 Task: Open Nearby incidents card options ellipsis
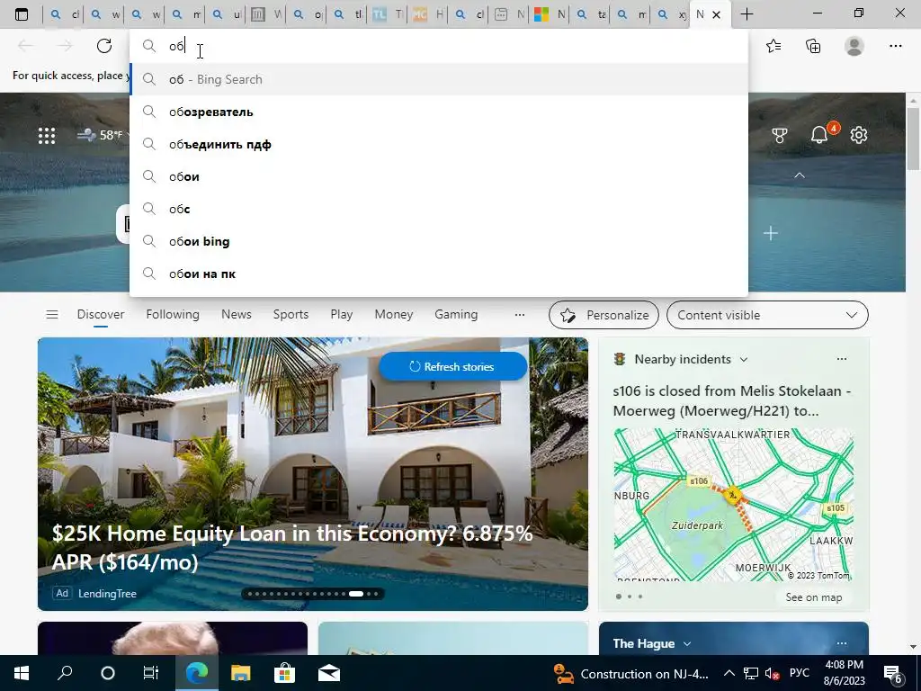click(842, 359)
